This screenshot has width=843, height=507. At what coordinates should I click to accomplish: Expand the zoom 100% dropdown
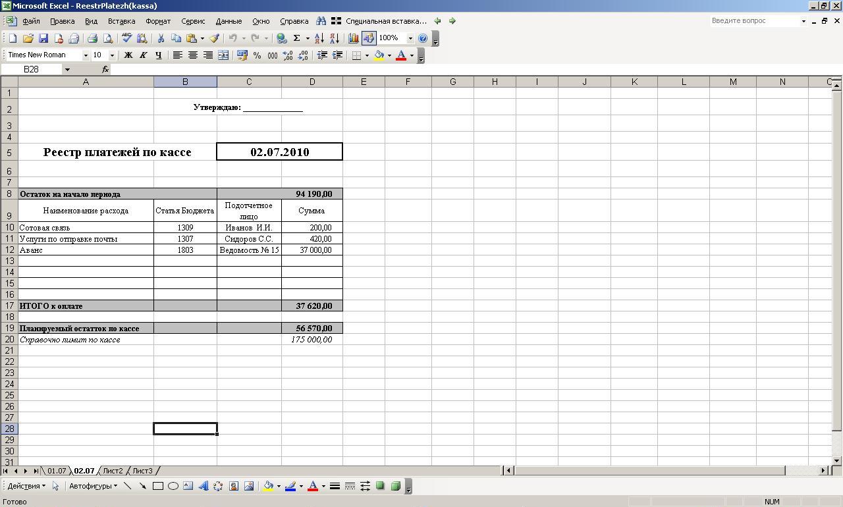tap(410, 38)
